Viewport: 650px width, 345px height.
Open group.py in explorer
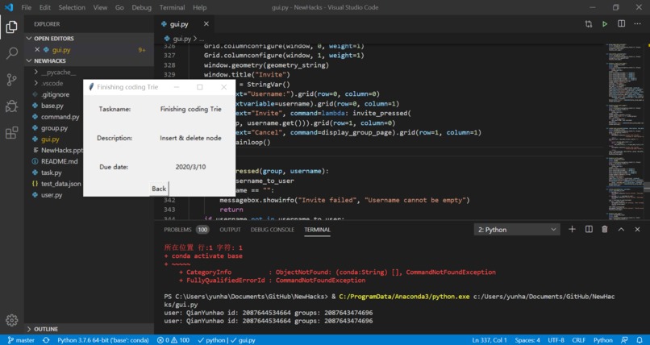[54, 128]
